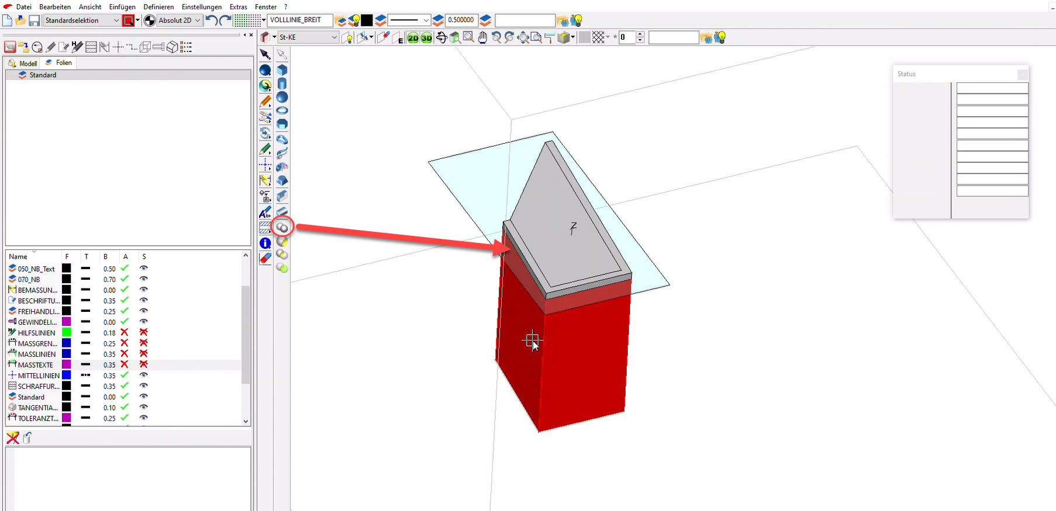The width and height of the screenshot is (1056, 511).
Task: Click the magenta color swatch for GEWINDELI...
Action: pyautogui.click(x=67, y=322)
